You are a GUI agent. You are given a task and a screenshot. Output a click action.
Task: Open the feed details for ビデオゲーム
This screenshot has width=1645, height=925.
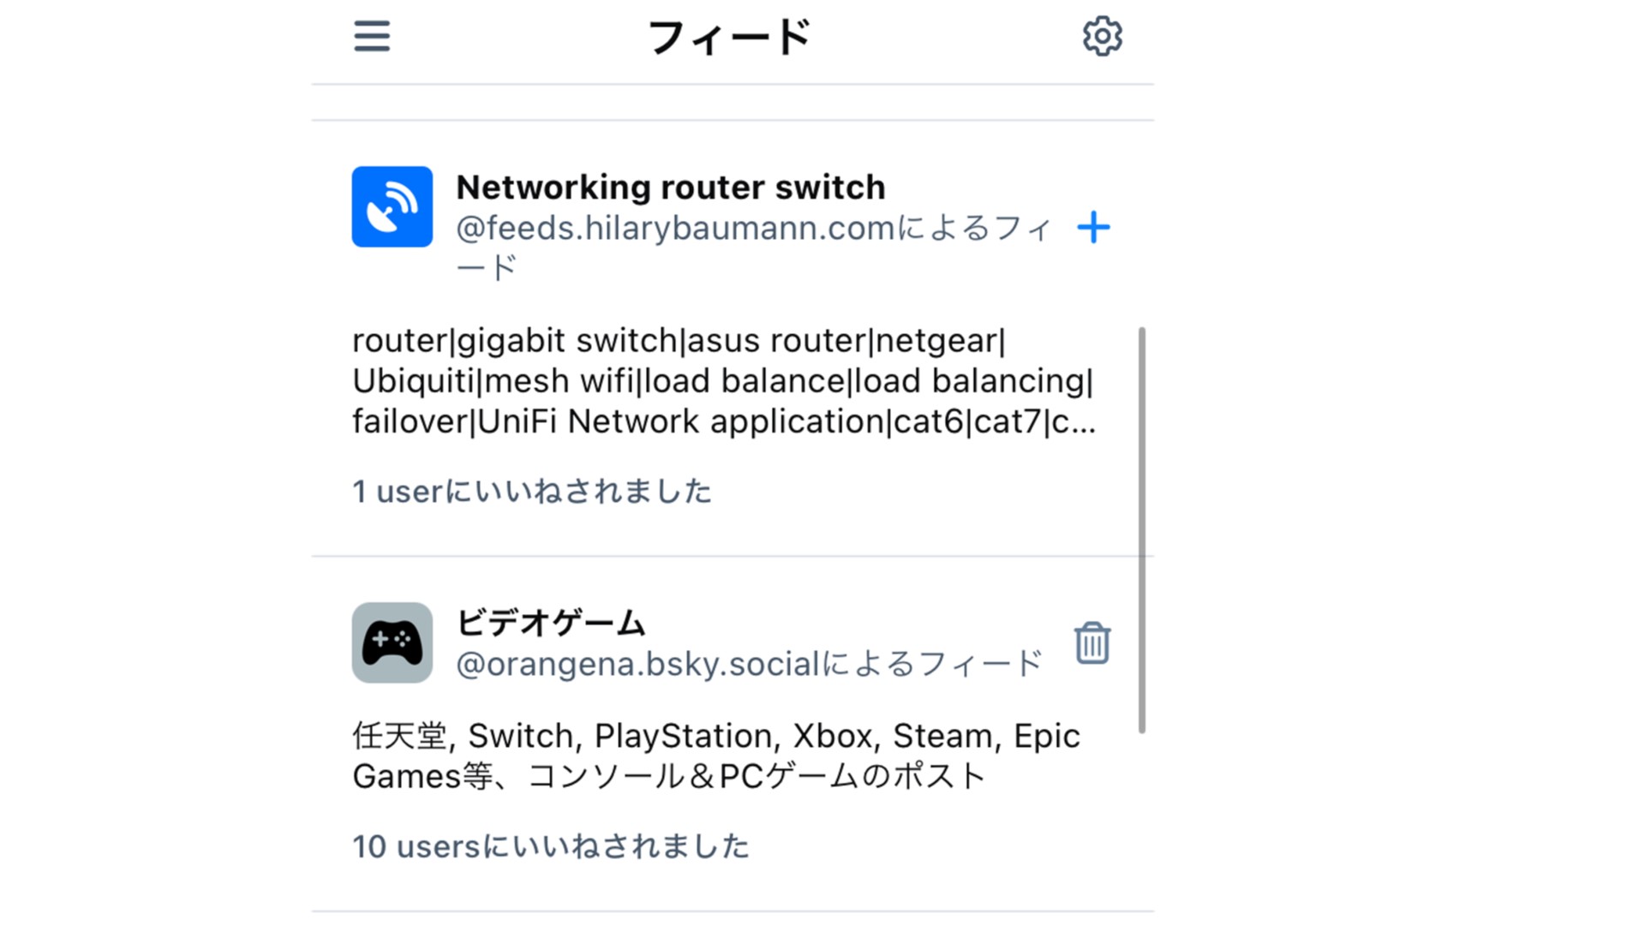pos(551,624)
